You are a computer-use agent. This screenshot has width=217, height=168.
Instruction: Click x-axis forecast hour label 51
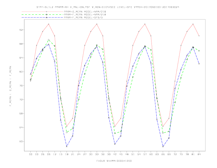pyautogui.click(x=133, y=154)
